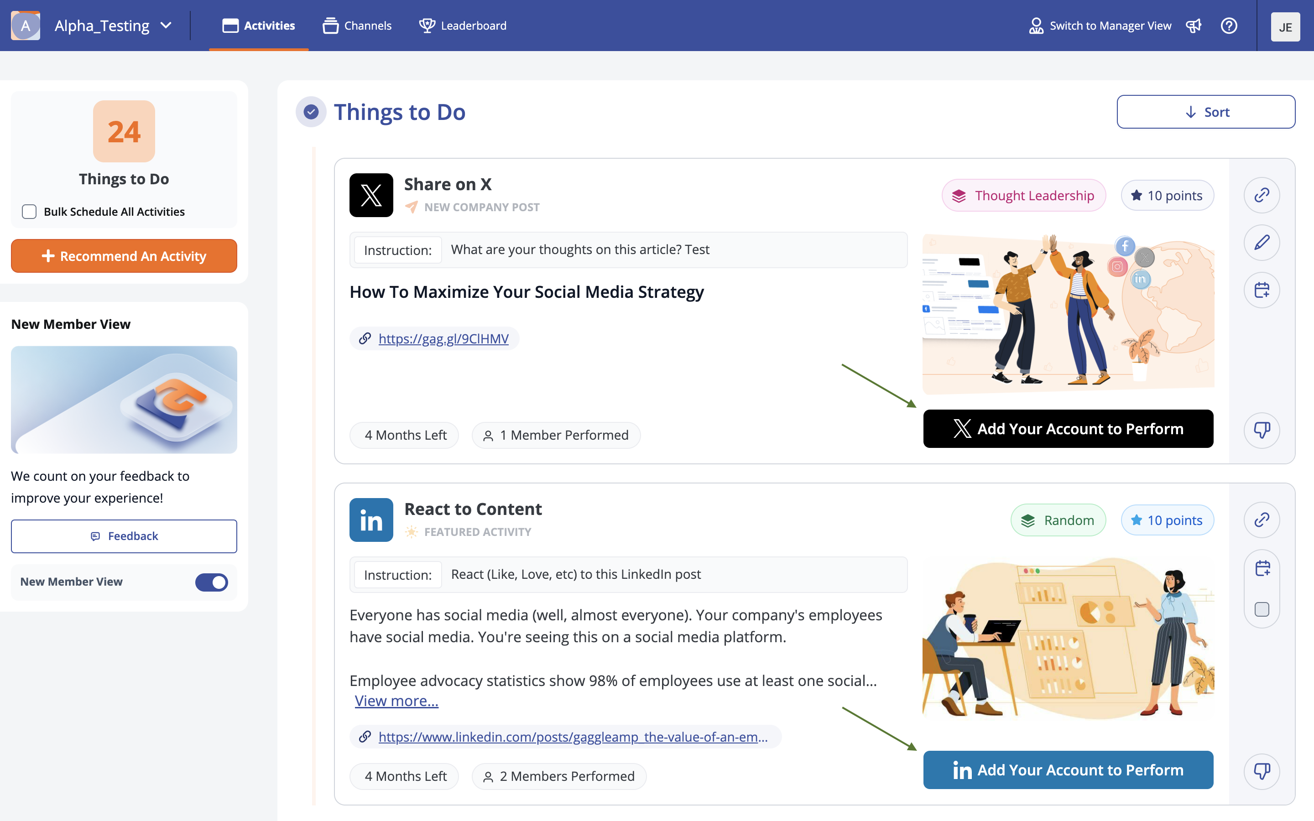Click the pencil edit icon on X card
This screenshot has width=1314, height=821.
pos(1262,242)
